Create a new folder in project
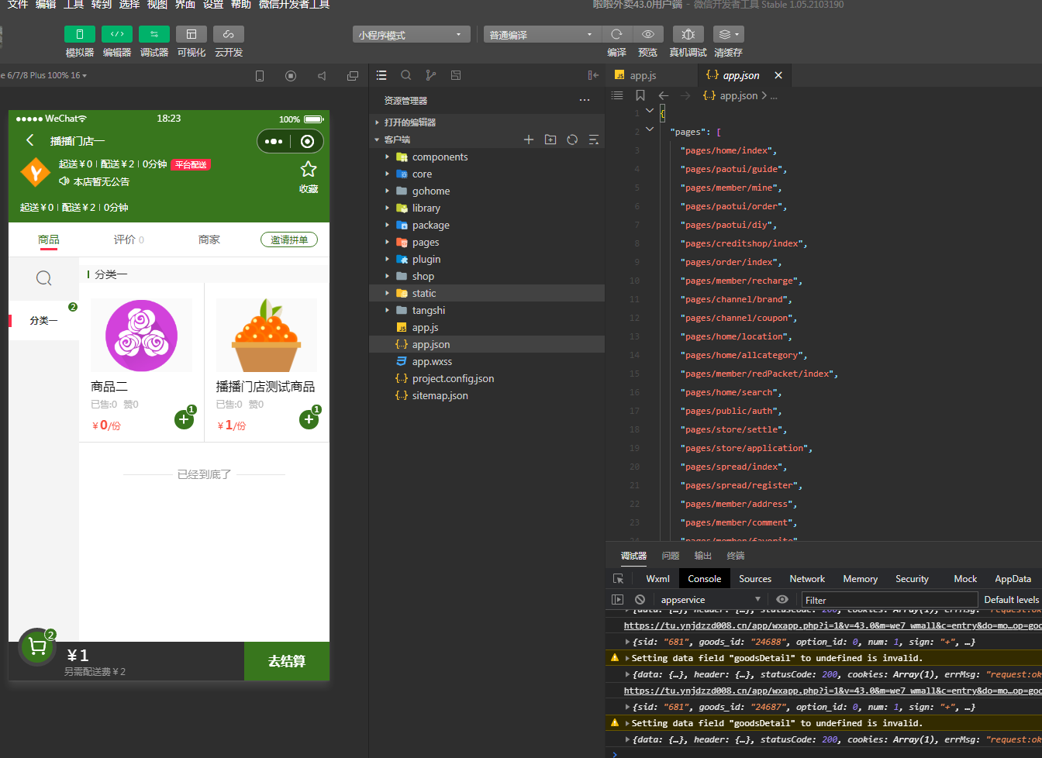 click(x=550, y=140)
